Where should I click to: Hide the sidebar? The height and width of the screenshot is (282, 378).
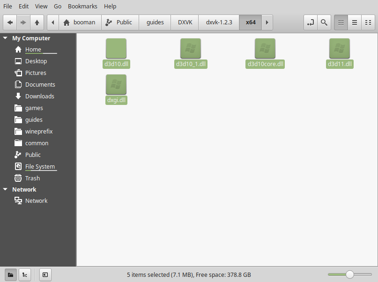45,275
